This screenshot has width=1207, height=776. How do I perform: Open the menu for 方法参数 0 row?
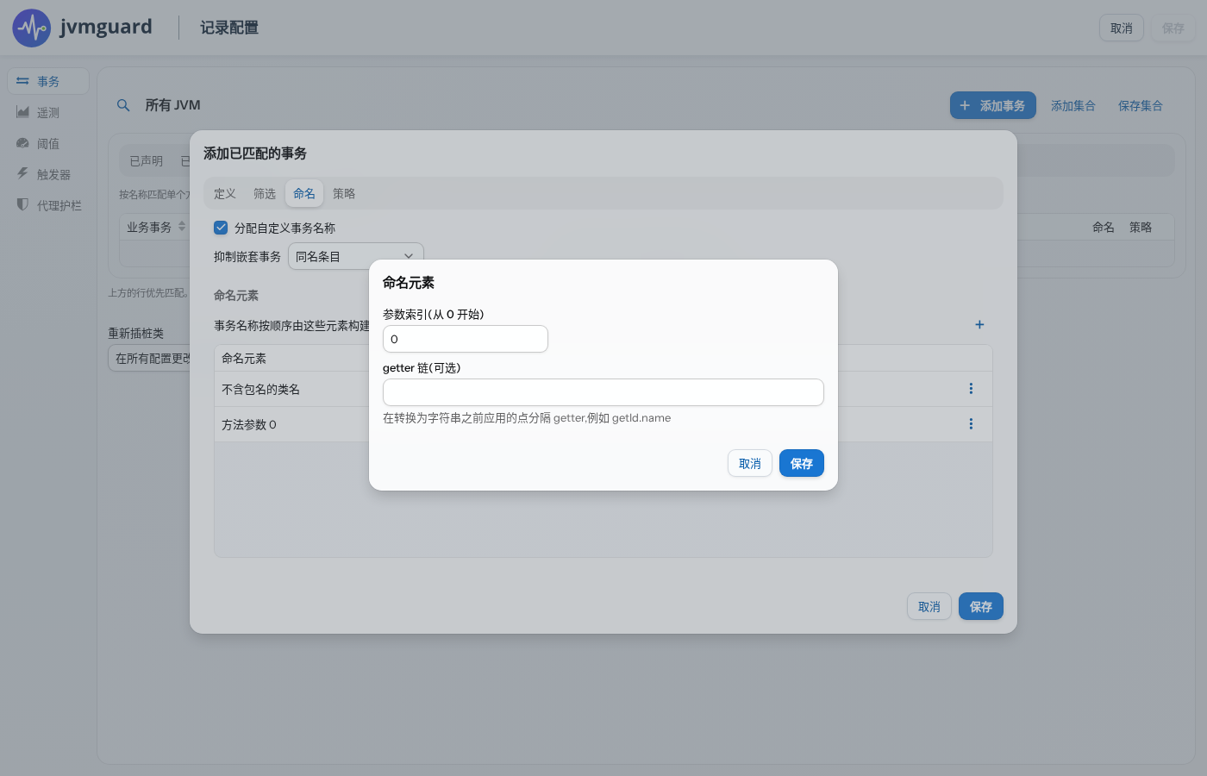click(971, 424)
